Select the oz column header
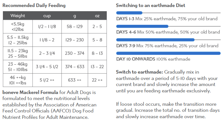223x122 pixels. pyautogui.click(x=97, y=16)
